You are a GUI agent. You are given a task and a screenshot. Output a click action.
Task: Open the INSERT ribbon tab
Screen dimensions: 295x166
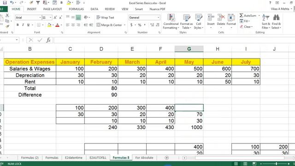(32, 9)
